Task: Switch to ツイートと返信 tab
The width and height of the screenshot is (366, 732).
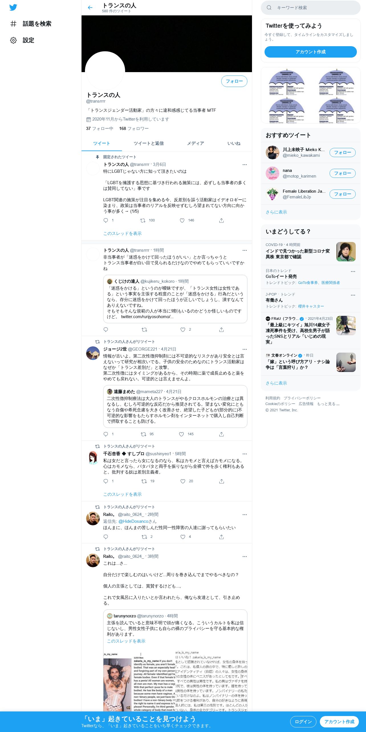Action: click(149, 143)
